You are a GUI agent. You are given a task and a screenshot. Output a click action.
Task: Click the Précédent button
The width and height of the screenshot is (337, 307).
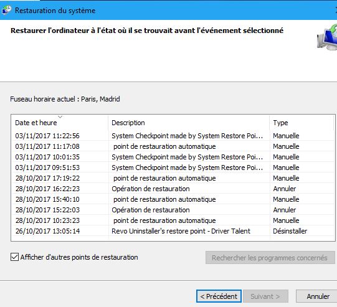point(219,296)
